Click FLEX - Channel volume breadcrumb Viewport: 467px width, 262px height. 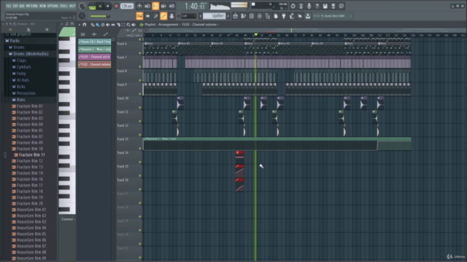click(x=199, y=25)
